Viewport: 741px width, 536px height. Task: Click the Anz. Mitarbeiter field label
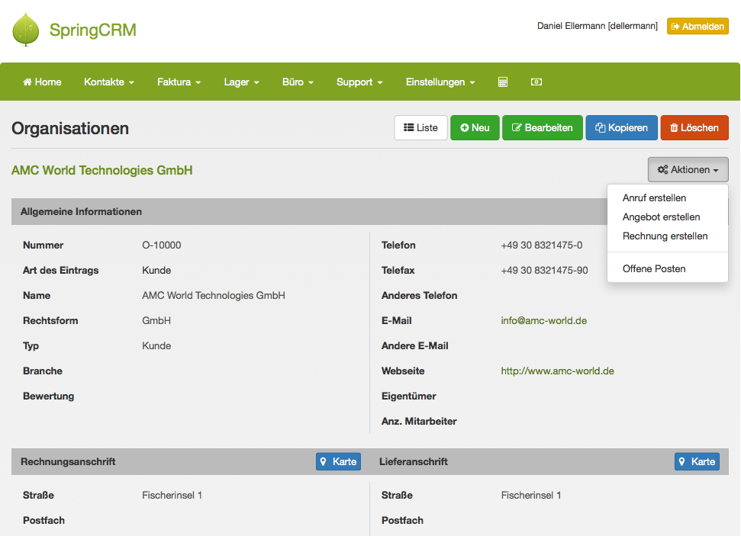419,421
